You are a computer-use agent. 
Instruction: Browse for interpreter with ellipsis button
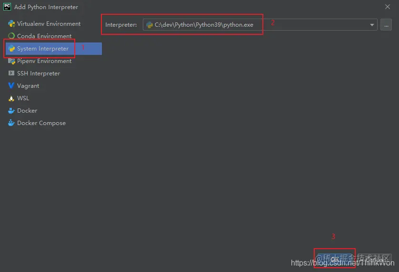386,25
